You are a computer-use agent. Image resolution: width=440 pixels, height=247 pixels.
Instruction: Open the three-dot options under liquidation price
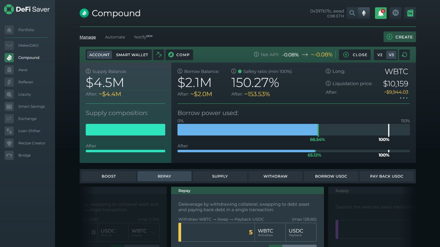tap(404, 98)
